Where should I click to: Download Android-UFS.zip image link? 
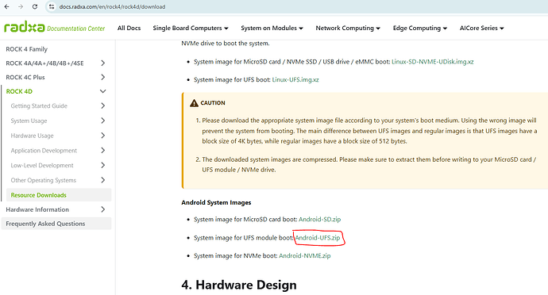(318, 238)
